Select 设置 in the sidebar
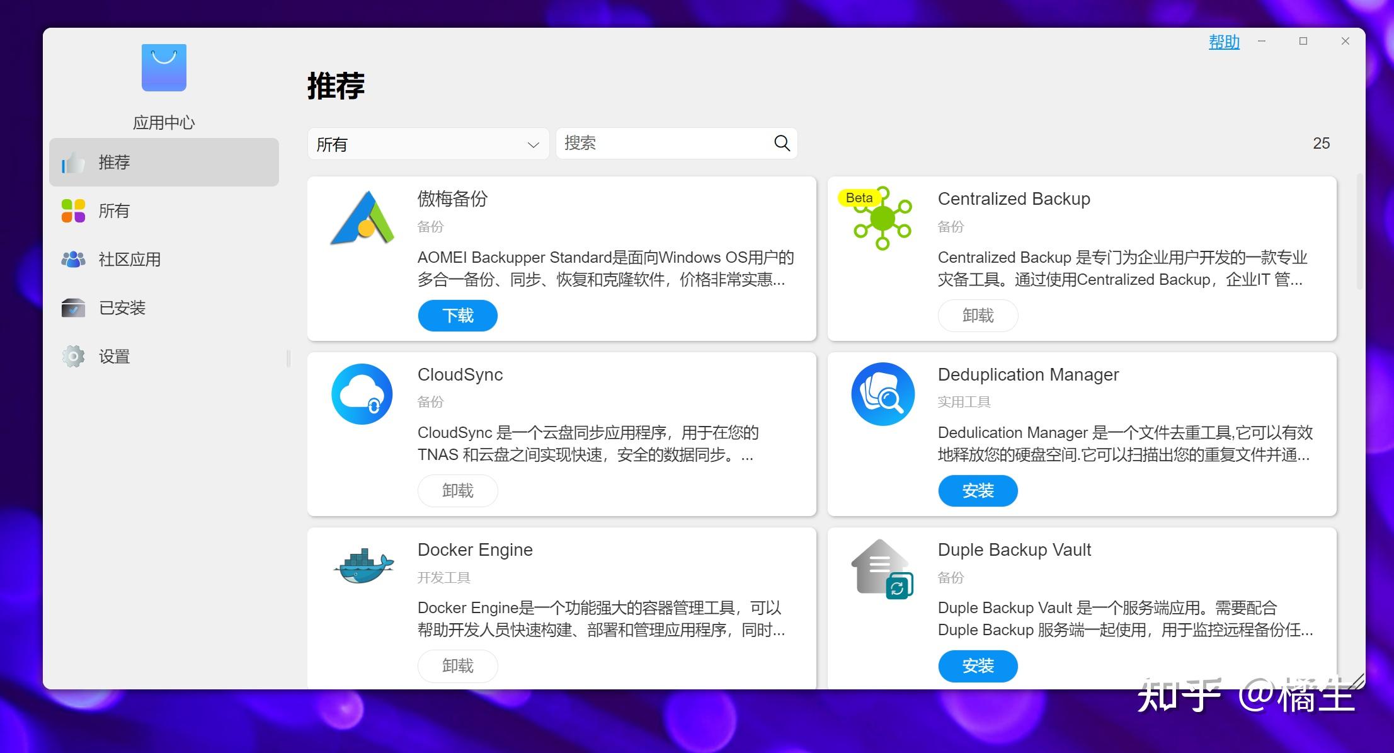The height and width of the screenshot is (753, 1394). point(164,357)
